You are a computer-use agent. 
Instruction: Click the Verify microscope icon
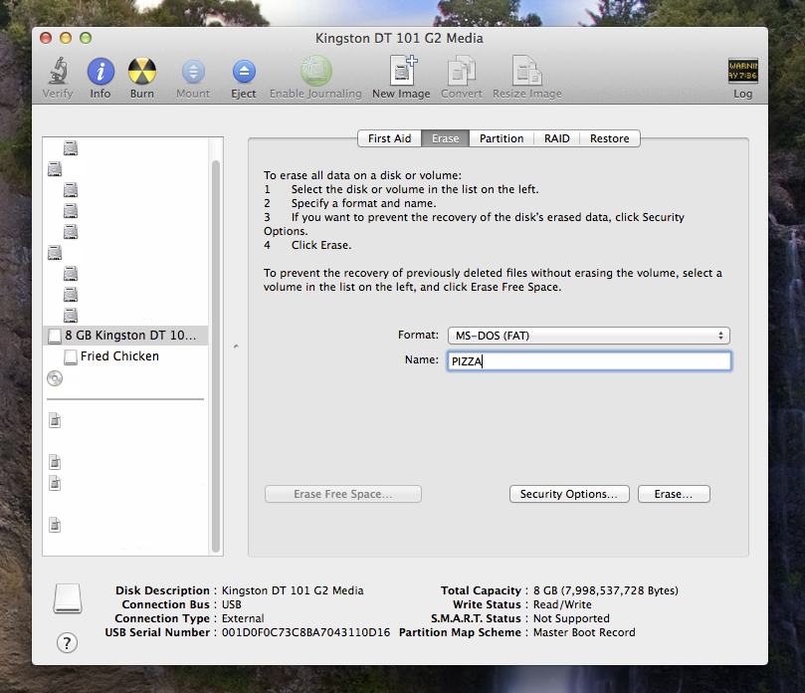(x=58, y=71)
